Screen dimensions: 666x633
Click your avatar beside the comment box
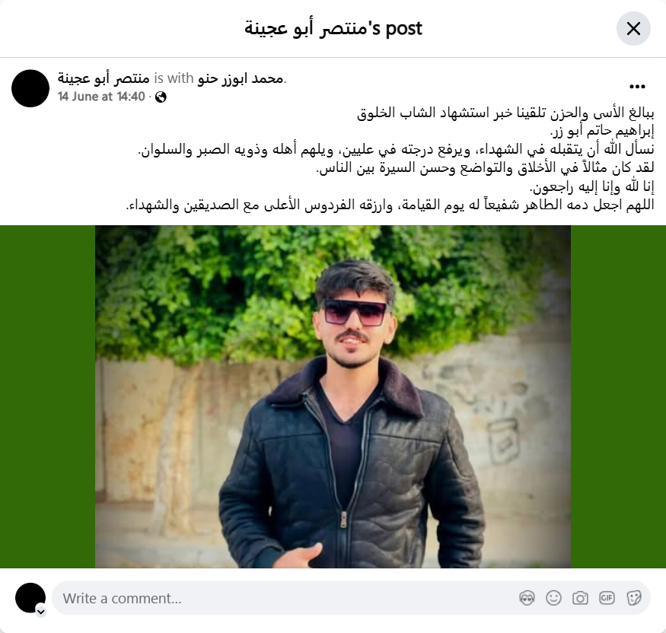pyautogui.click(x=30, y=598)
